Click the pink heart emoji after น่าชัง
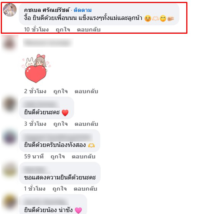This screenshot has height=214, width=212. click(x=78, y=210)
